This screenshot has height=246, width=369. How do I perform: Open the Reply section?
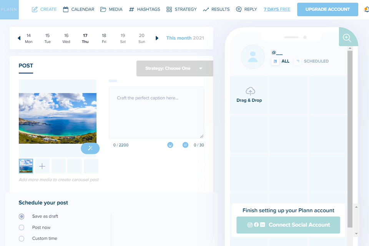(x=246, y=9)
